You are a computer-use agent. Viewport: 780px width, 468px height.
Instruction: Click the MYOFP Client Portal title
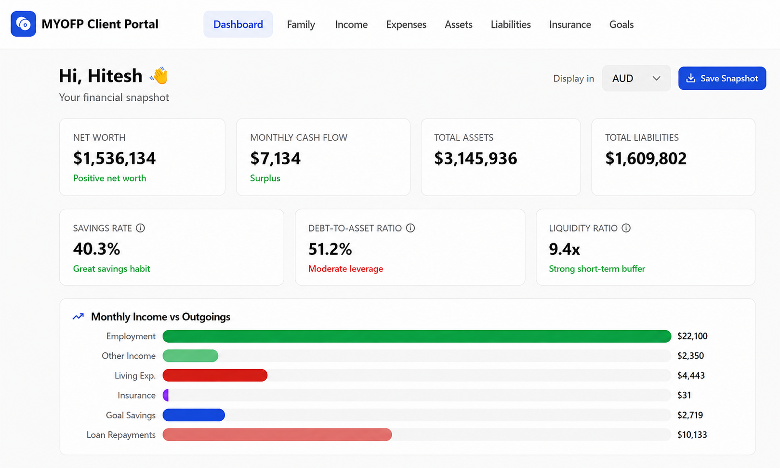coord(100,24)
